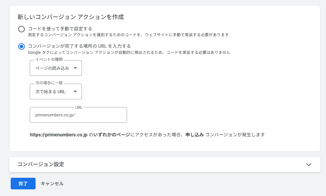Click the chevron icon on コンバージョン設定 row
326x196 pixels.
pos(309,164)
